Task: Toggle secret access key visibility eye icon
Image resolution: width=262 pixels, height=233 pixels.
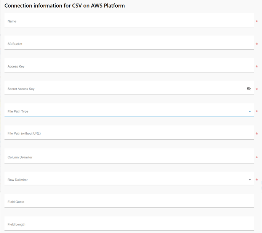Action: (x=249, y=89)
